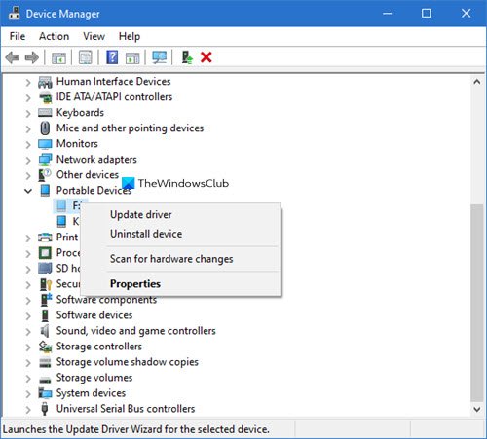Open the Action menu
This screenshot has height=439, width=487.
pos(54,36)
